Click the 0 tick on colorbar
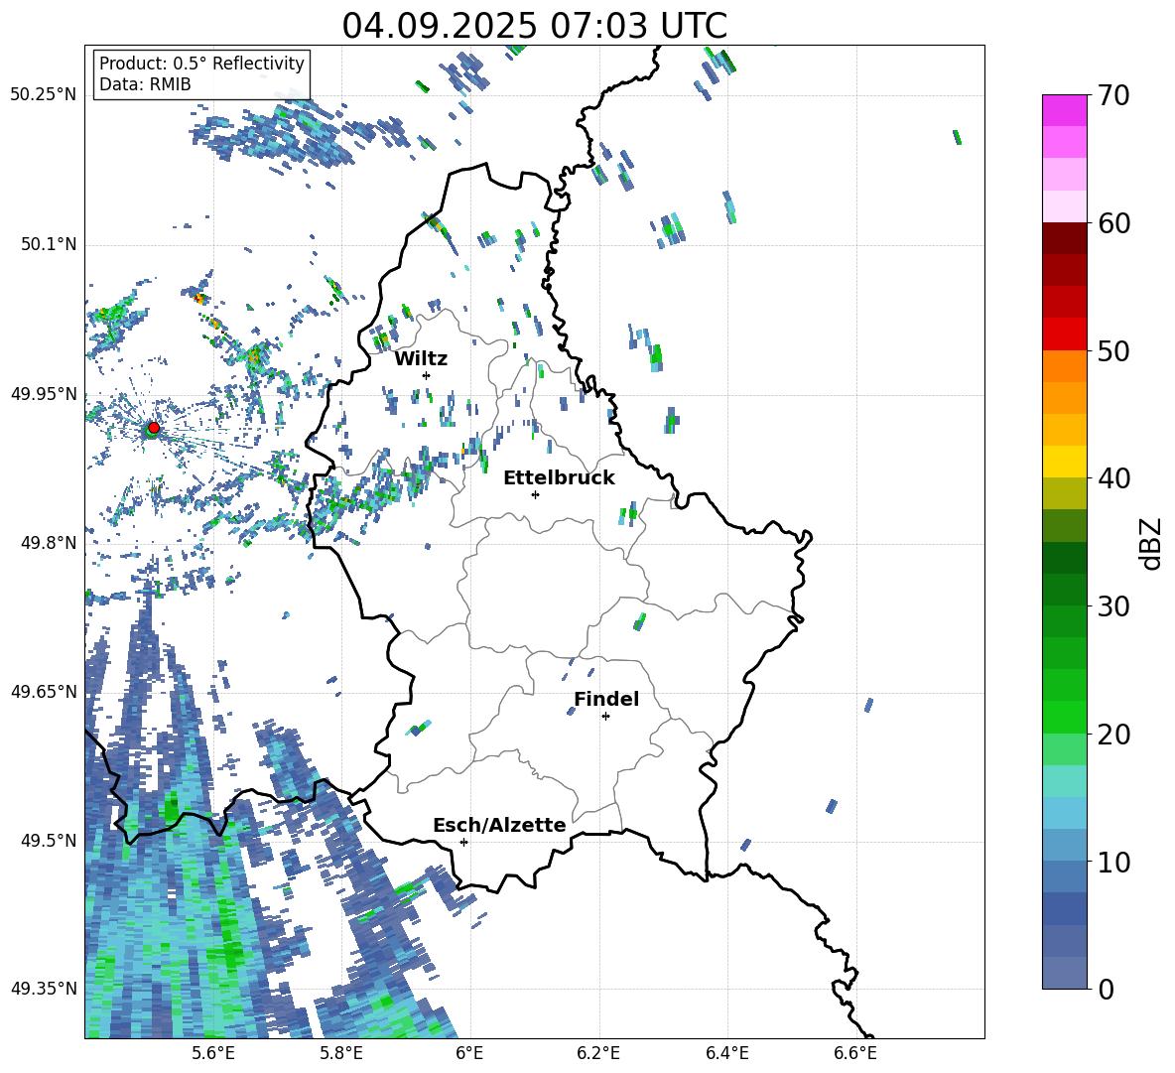This screenshot has width=1175, height=1073. 1106,989
